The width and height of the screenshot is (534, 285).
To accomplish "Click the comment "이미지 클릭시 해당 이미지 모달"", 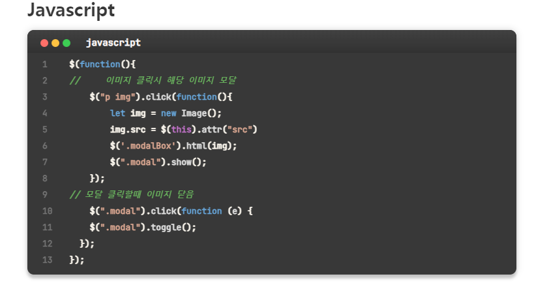I will [171, 80].
